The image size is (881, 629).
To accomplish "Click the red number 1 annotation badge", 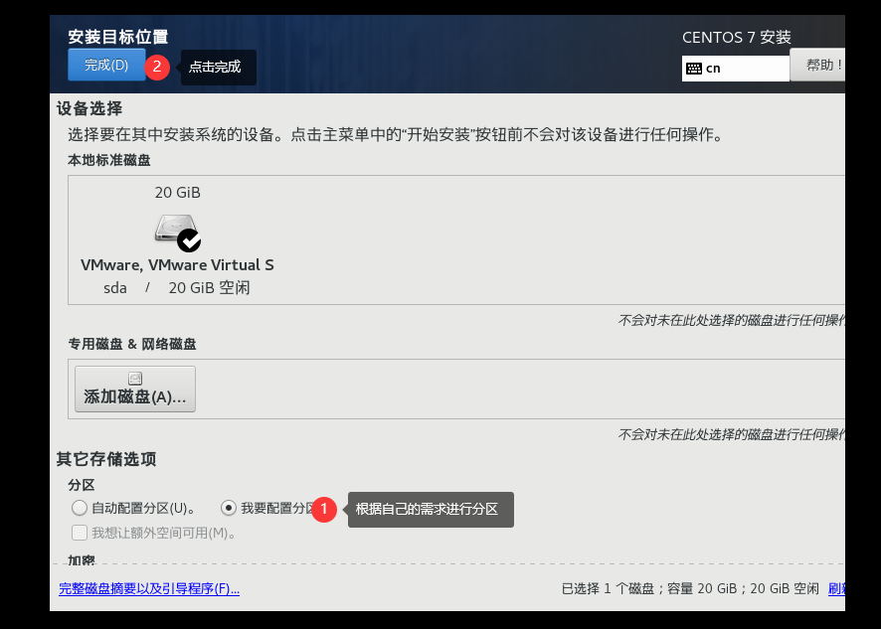I will click(x=324, y=509).
